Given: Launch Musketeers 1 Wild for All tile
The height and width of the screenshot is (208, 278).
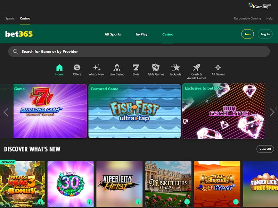Looking at the screenshot, I should [x=168, y=184].
